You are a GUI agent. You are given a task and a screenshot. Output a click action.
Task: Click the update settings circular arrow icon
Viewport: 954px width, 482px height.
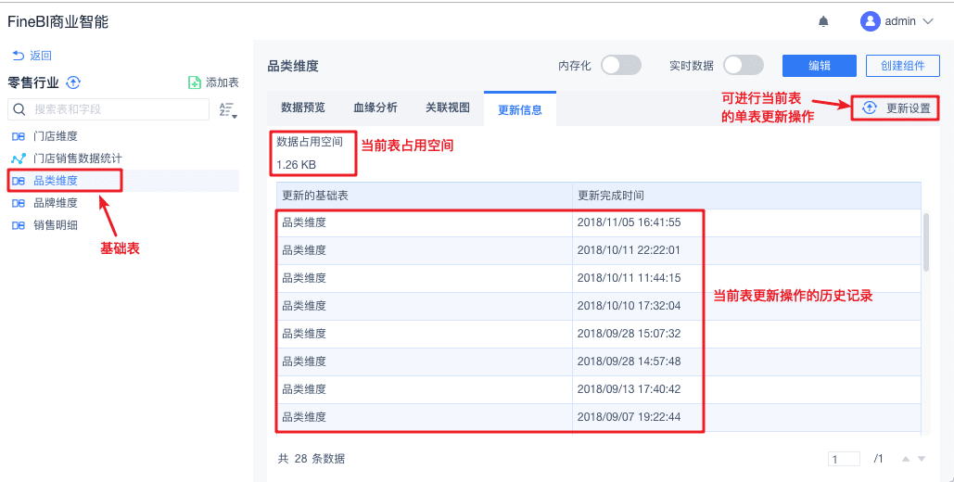coord(869,108)
